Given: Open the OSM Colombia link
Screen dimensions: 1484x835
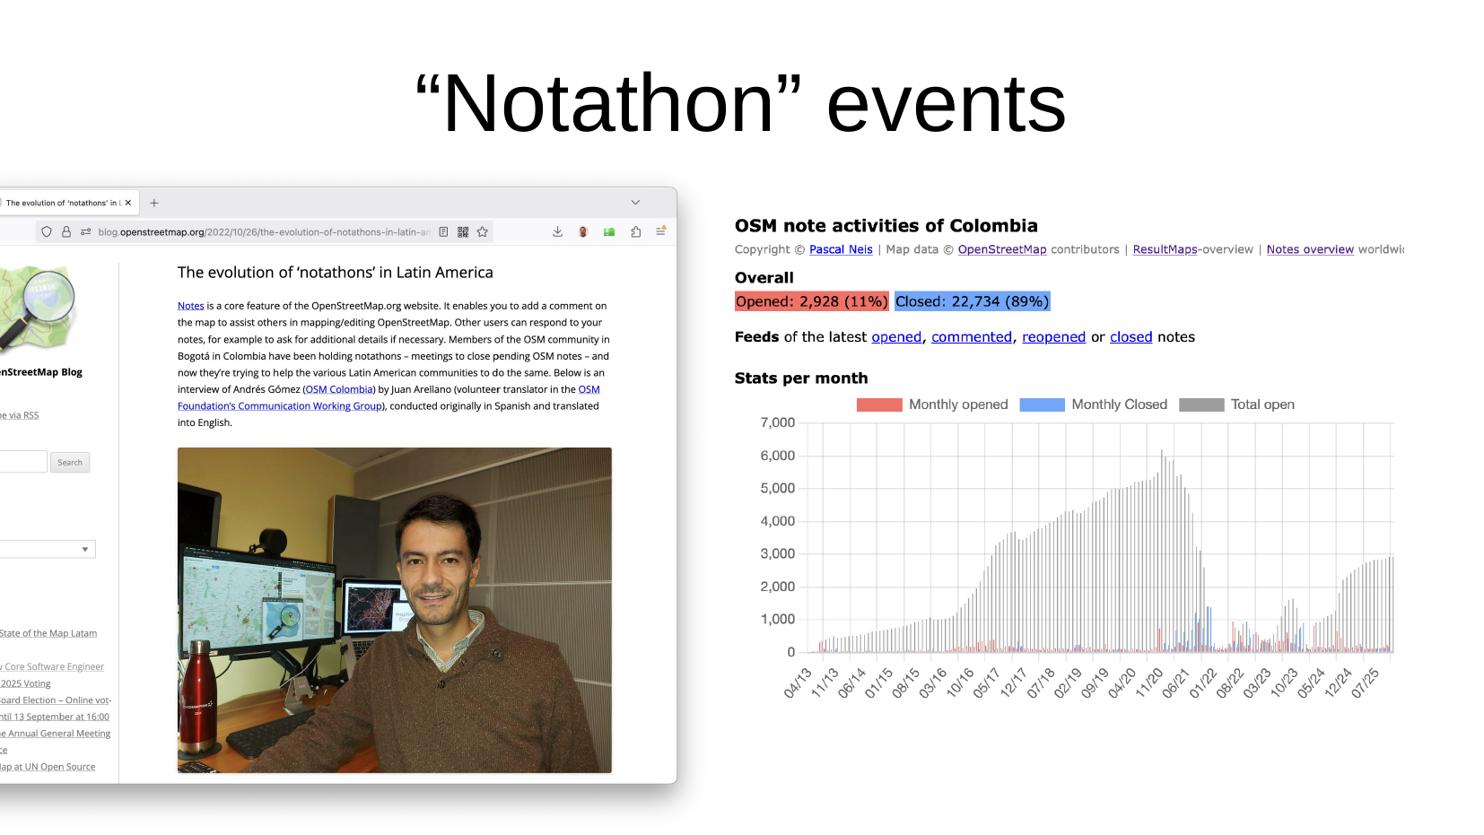Looking at the screenshot, I should pos(339,389).
